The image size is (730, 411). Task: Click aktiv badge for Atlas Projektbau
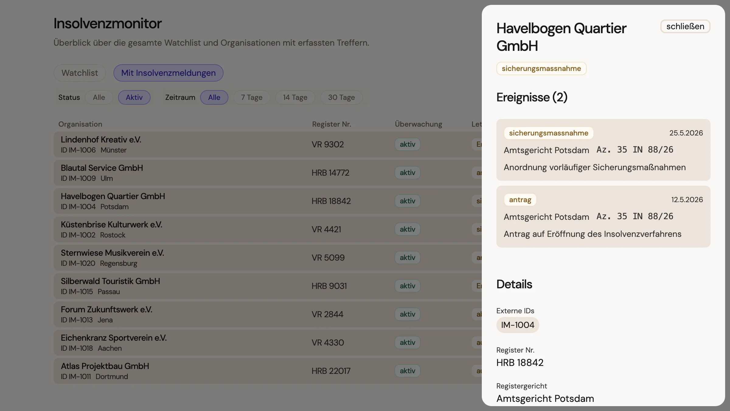coord(407,371)
